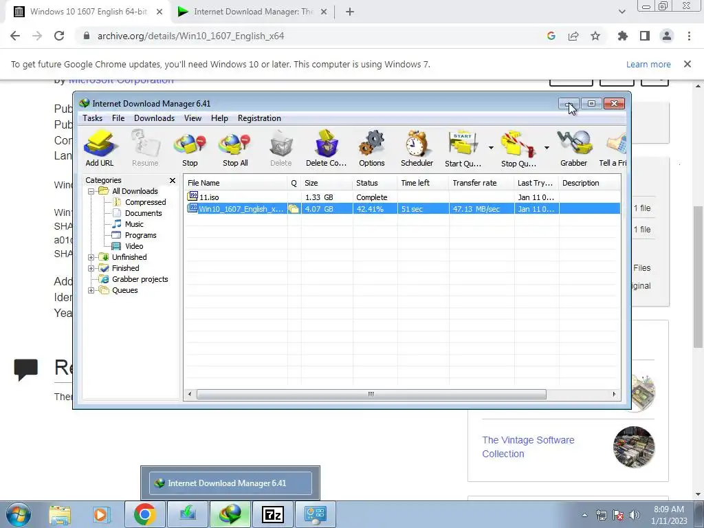Open the Registration menu
Screen dimensions: 704x528
tap(259, 118)
